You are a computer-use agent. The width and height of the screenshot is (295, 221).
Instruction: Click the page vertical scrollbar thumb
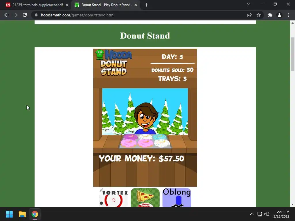coord(292,54)
